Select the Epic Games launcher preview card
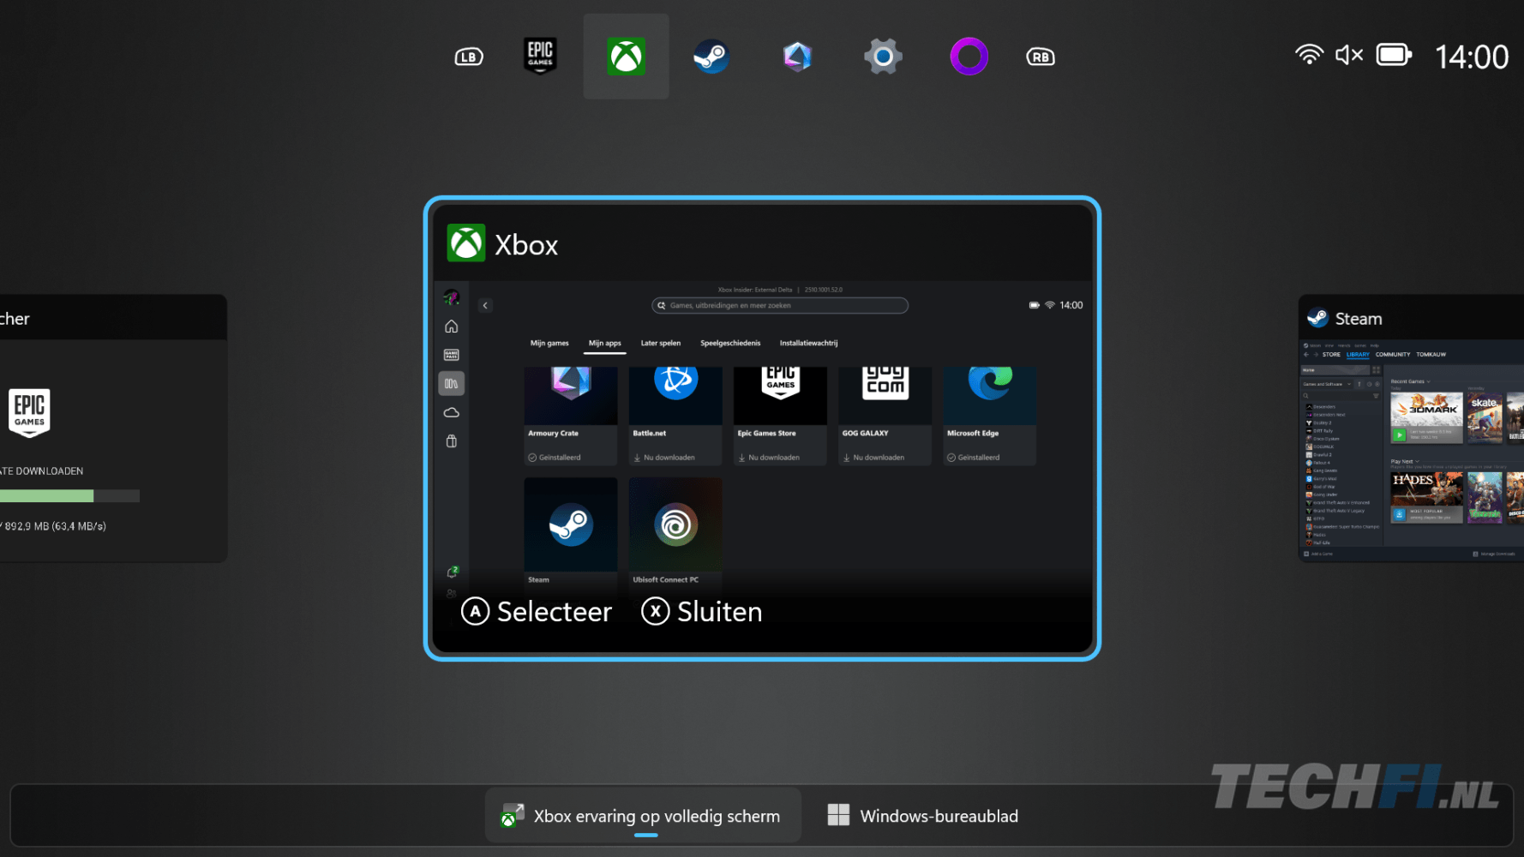The height and width of the screenshot is (857, 1524). pyautogui.click(x=113, y=428)
